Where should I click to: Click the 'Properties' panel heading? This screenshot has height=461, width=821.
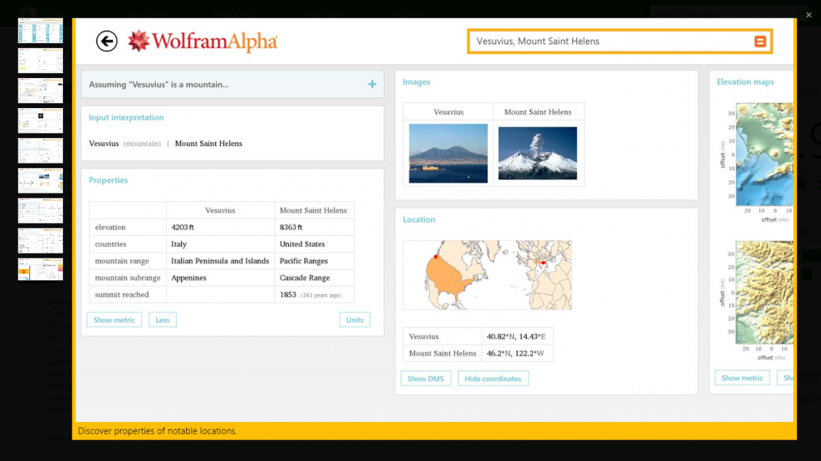click(108, 181)
